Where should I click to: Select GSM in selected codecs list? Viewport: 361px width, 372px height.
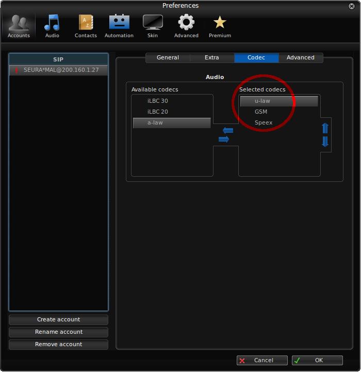click(261, 112)
